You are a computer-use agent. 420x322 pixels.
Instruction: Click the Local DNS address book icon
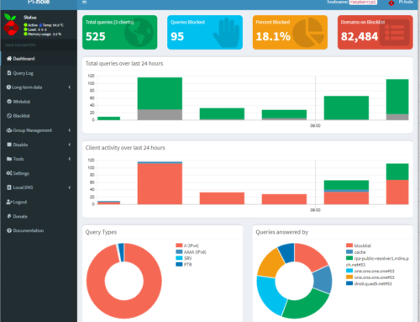(9, 187)
